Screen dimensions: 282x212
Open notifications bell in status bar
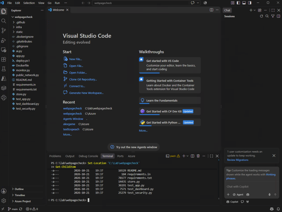coord(278,209)
